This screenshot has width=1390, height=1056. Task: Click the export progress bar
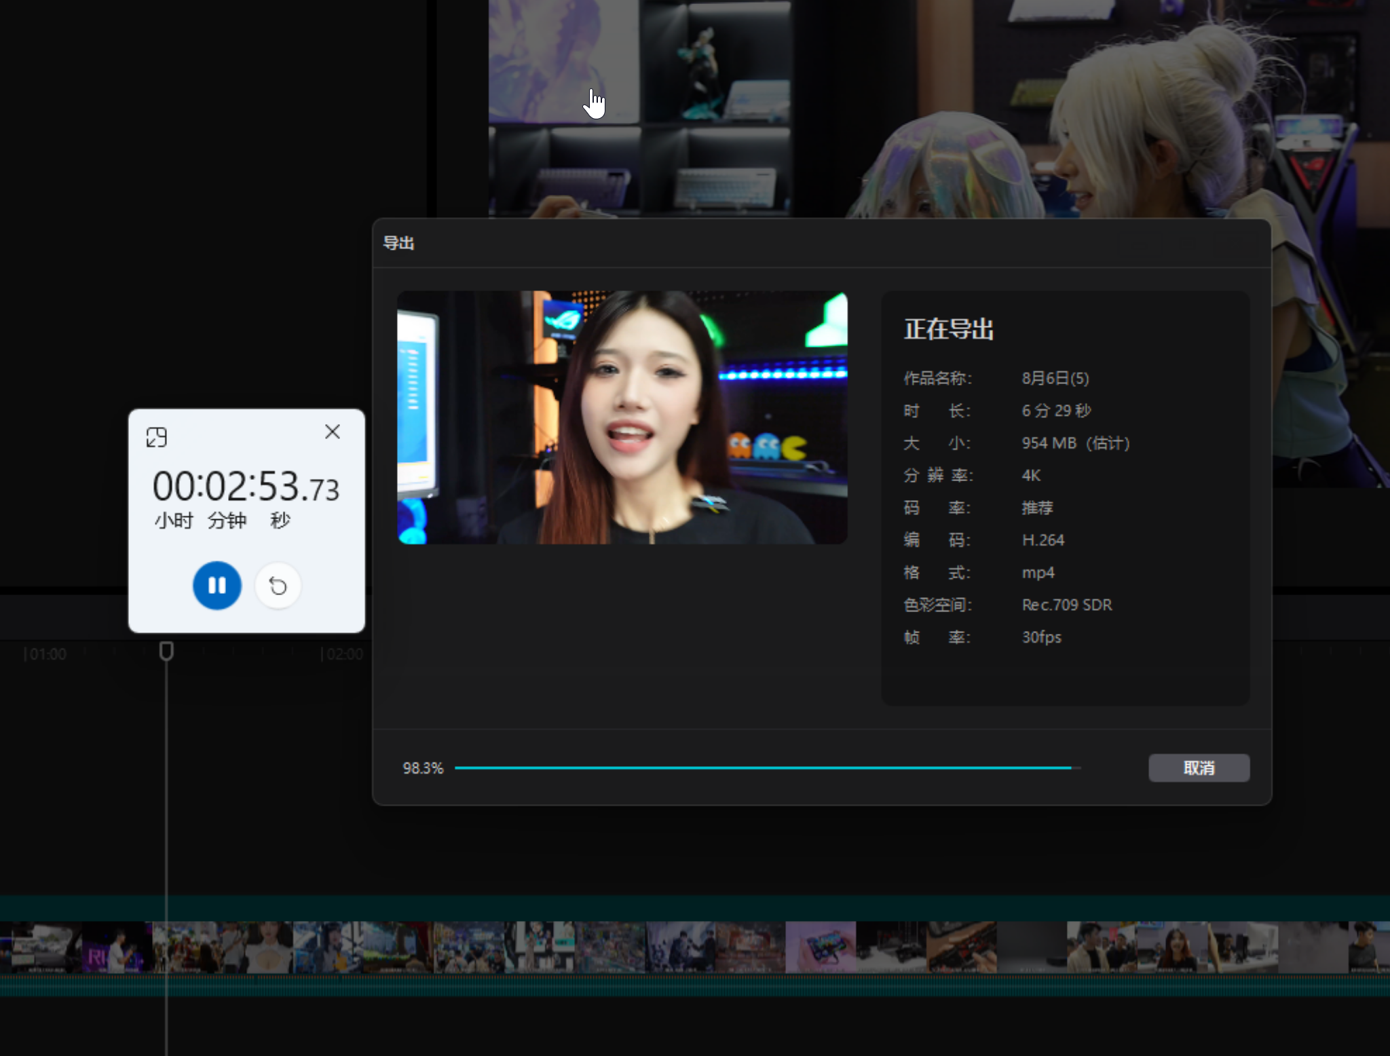[768, 768]
